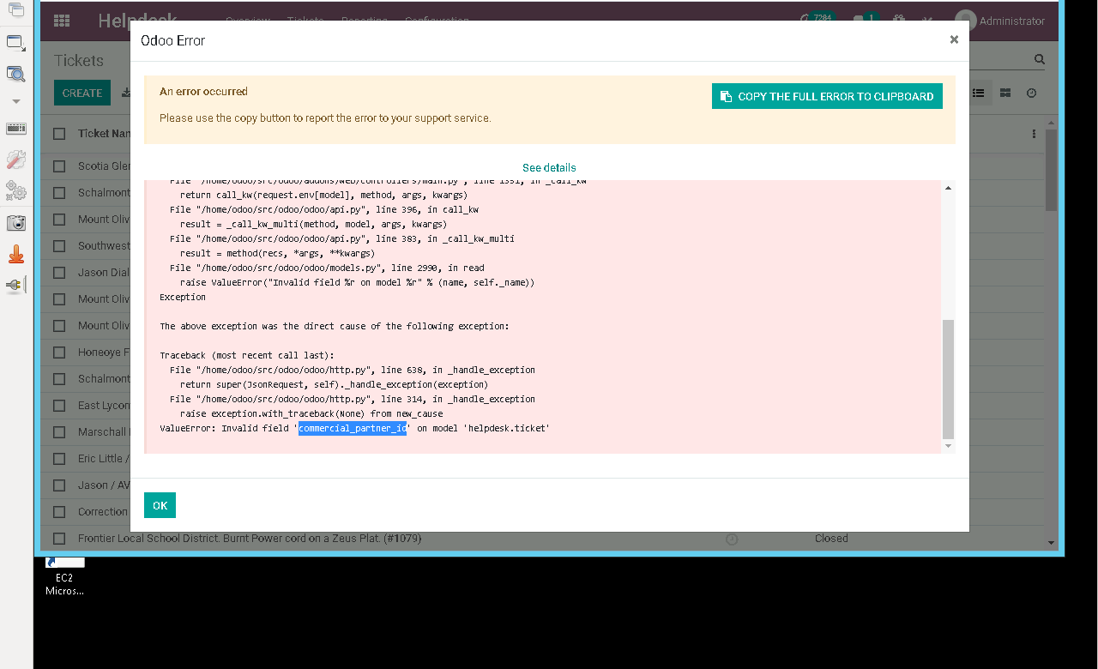Viewport: 1098px width, 669px height.
Task: Click the traceback scrollbar thumb
Action: (x=948, y=379)
